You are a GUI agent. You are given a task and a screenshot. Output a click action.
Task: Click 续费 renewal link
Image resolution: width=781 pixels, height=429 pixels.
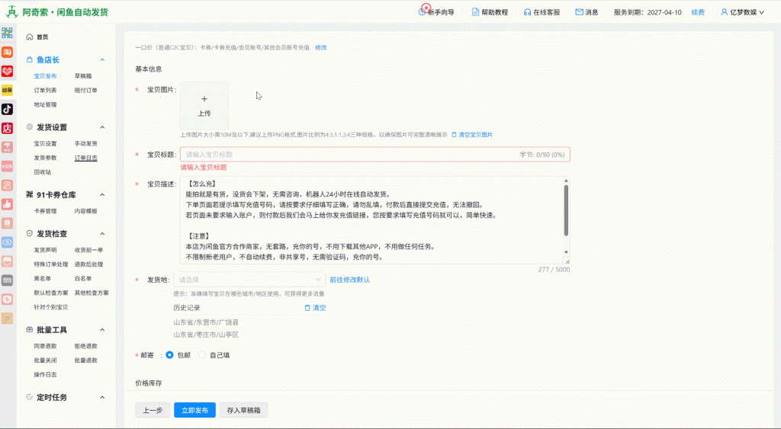click(x=698, y=12)
